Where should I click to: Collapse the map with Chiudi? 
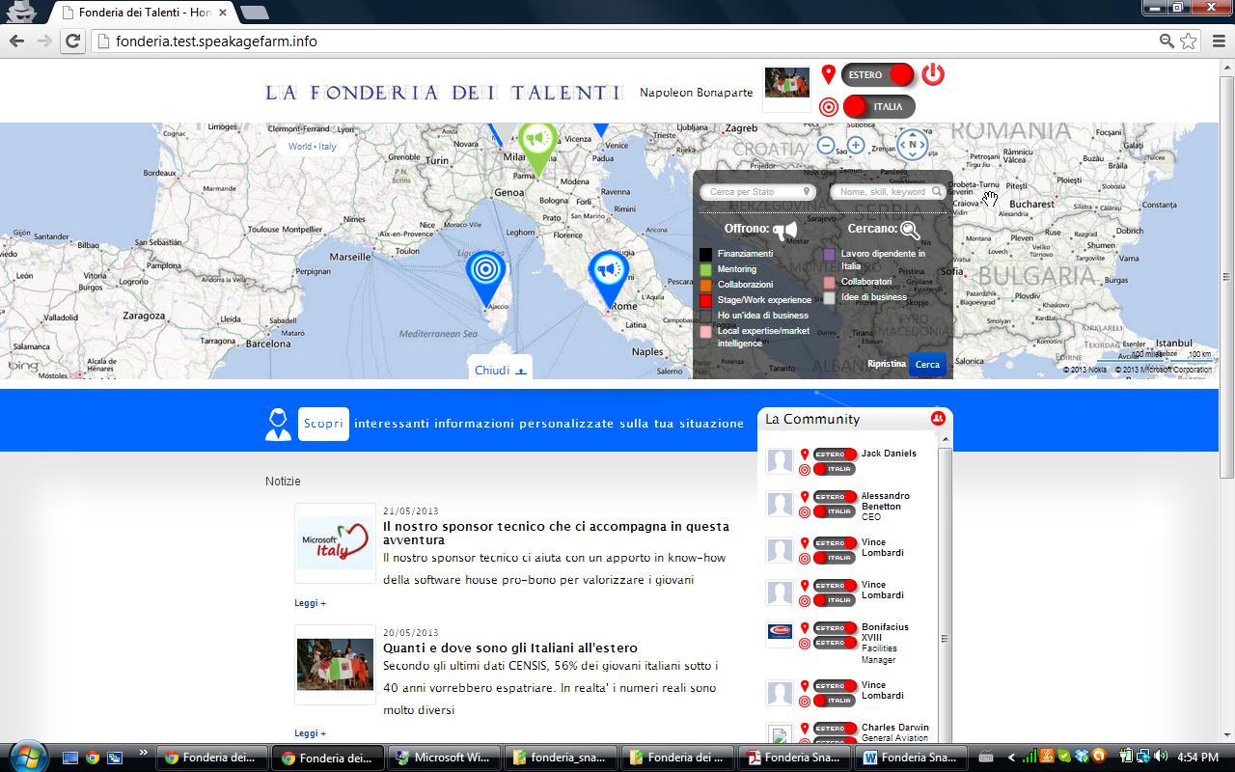coord(500,370)
